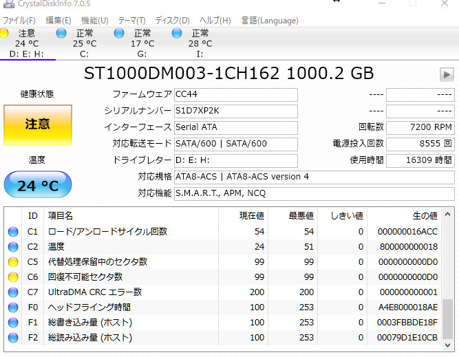Select the blue status icon for drive C:

click(x=61, y=33)
